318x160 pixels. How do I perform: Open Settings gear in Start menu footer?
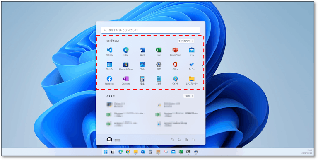click(x=186, y=140)
